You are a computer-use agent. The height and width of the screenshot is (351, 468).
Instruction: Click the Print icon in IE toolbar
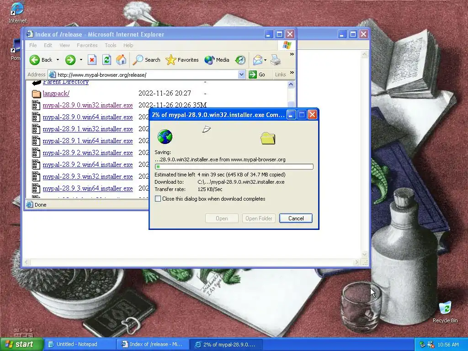click(276, 60)
